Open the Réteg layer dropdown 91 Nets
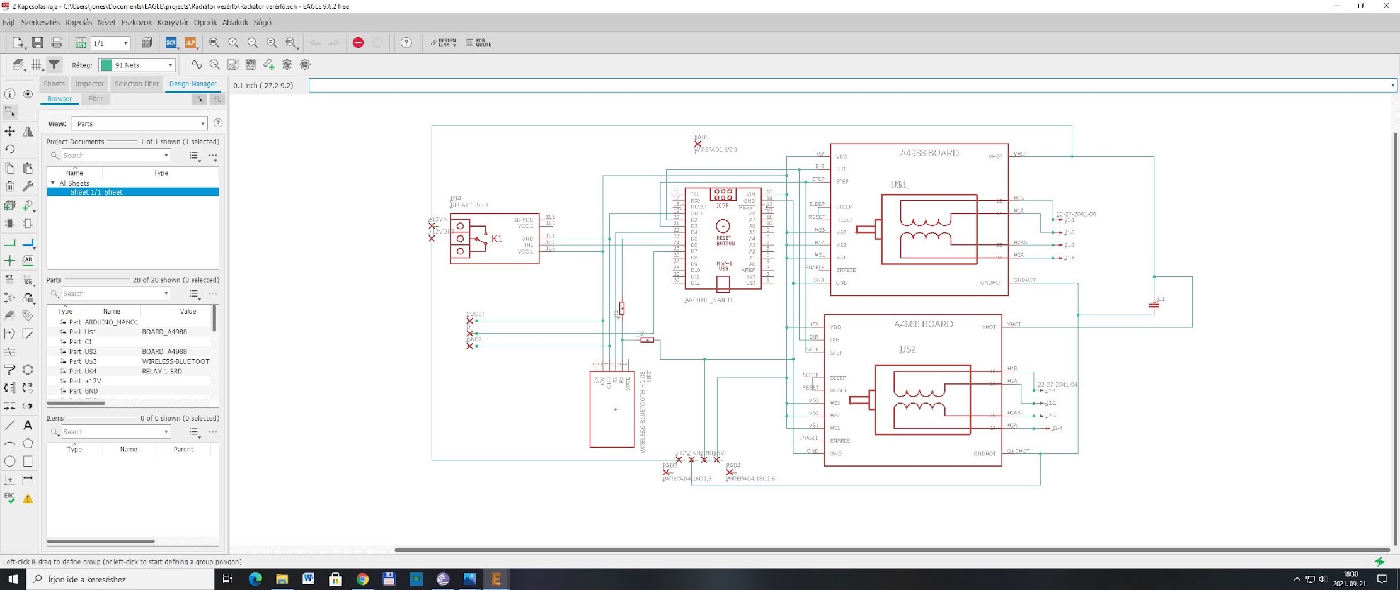Screen dimensions: 1400x590 click(x=137, y=65)
